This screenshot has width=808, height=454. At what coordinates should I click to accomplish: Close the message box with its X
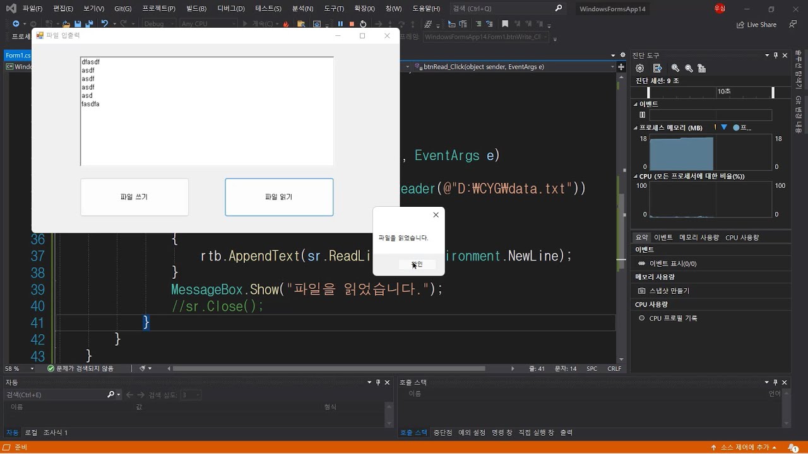tap(436, 215)
